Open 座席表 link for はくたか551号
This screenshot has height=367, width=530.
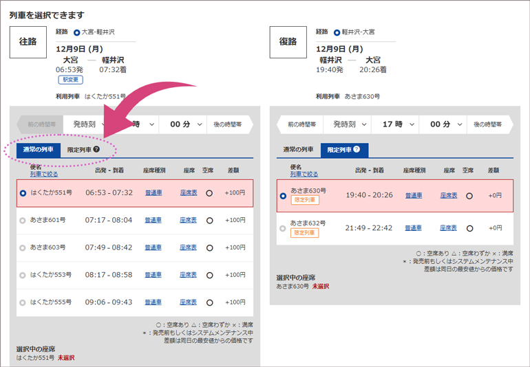[189, 193]
